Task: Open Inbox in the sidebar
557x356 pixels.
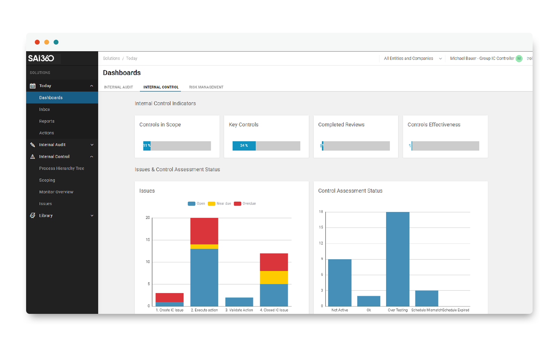Action: (x=45, y=109)
